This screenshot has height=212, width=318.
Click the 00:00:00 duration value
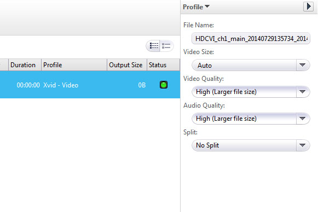28,85
